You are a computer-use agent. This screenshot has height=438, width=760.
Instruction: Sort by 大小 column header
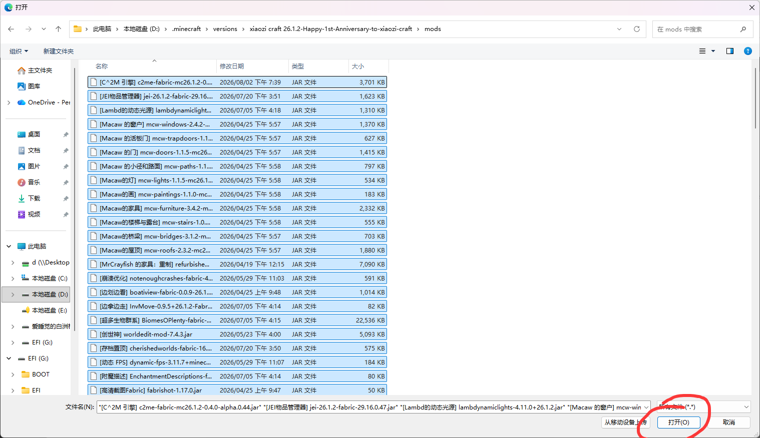tap(358, 66)
